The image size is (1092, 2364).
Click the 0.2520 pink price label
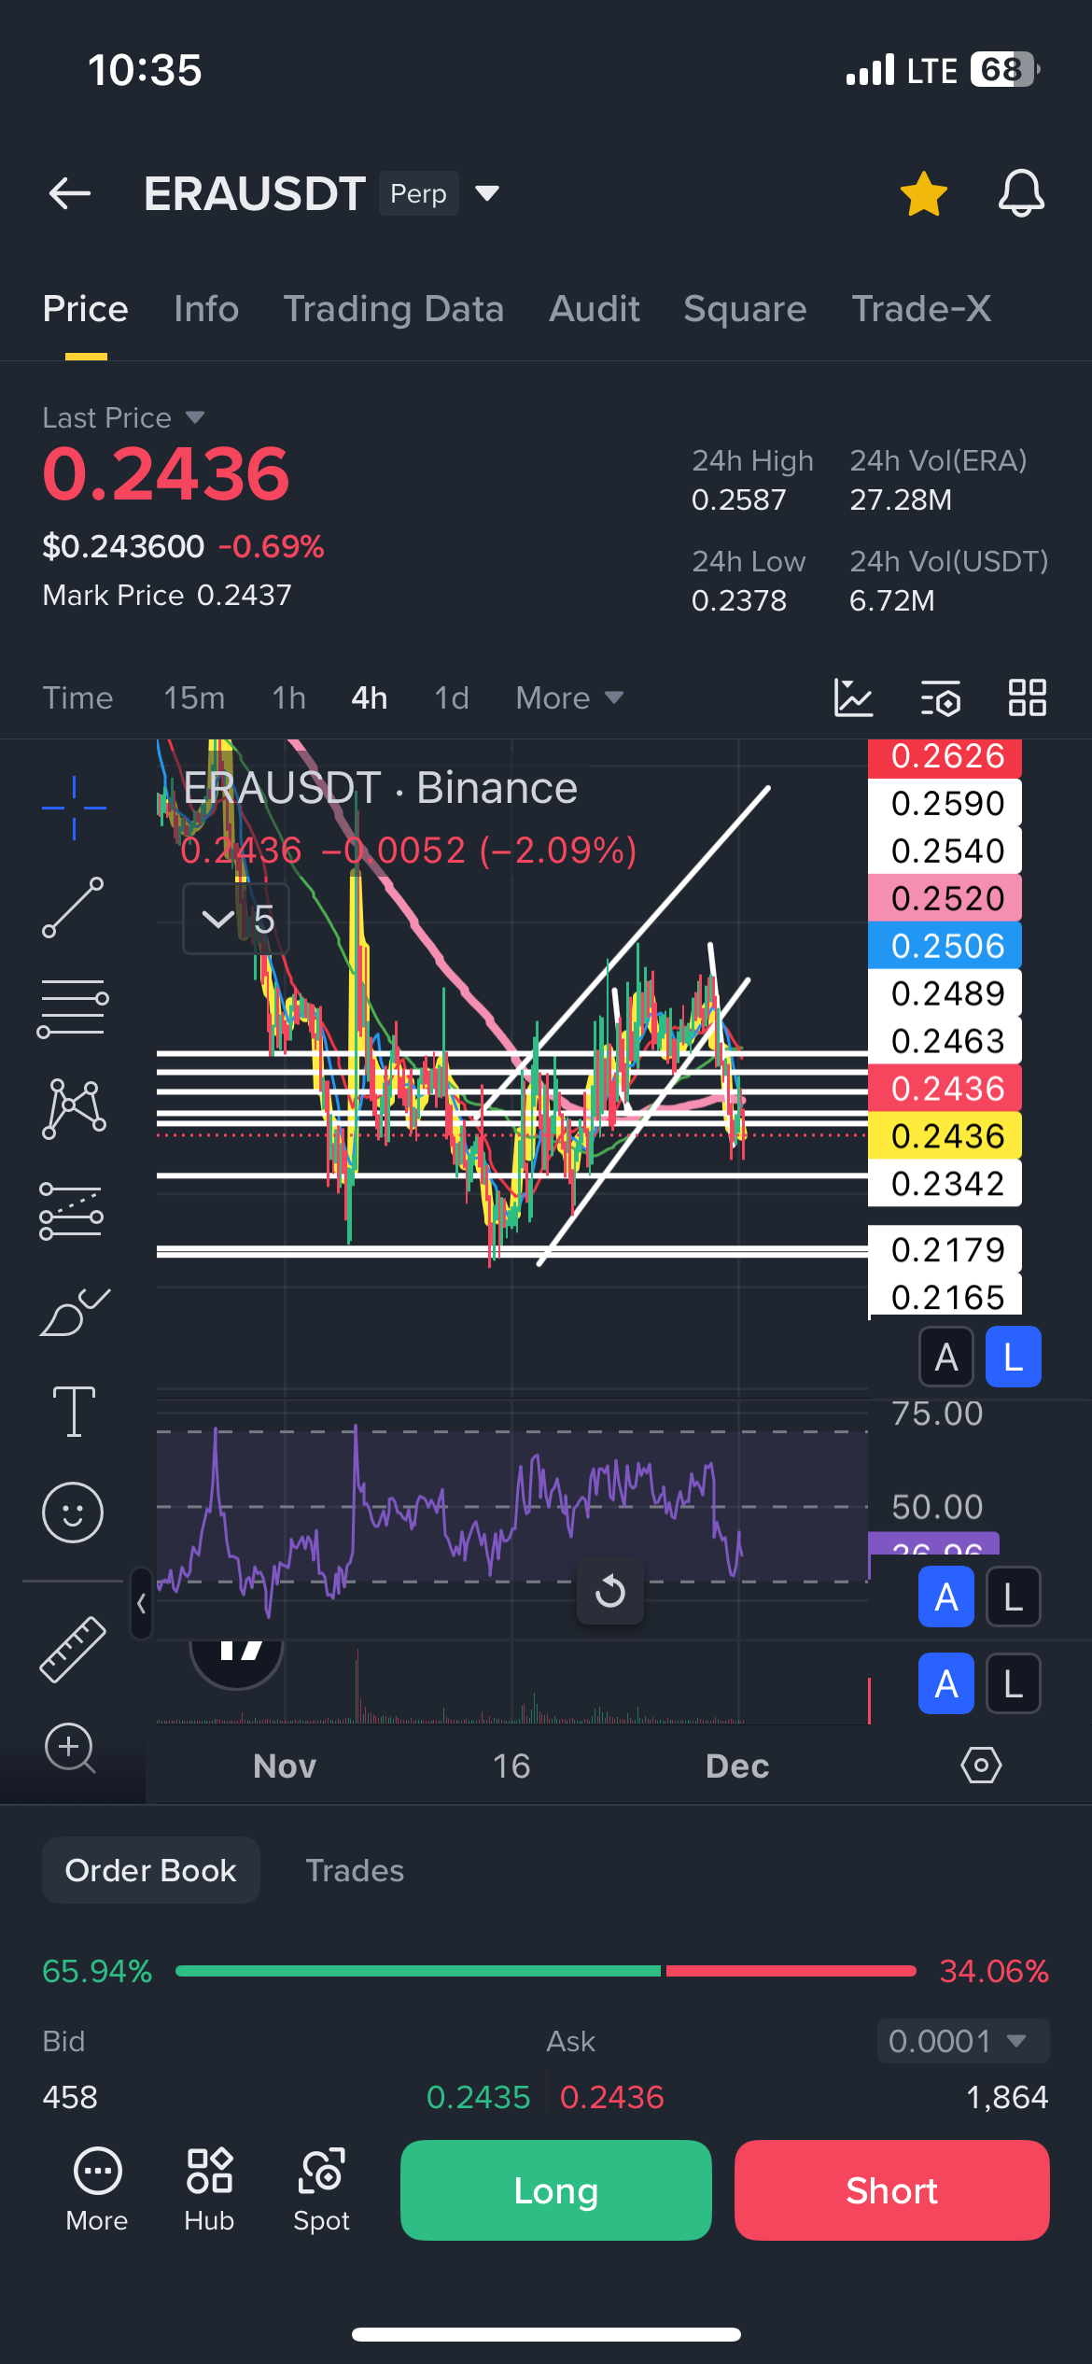(945, 898)
